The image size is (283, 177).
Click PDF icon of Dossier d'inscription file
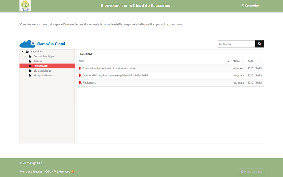(x=80, y=75)
